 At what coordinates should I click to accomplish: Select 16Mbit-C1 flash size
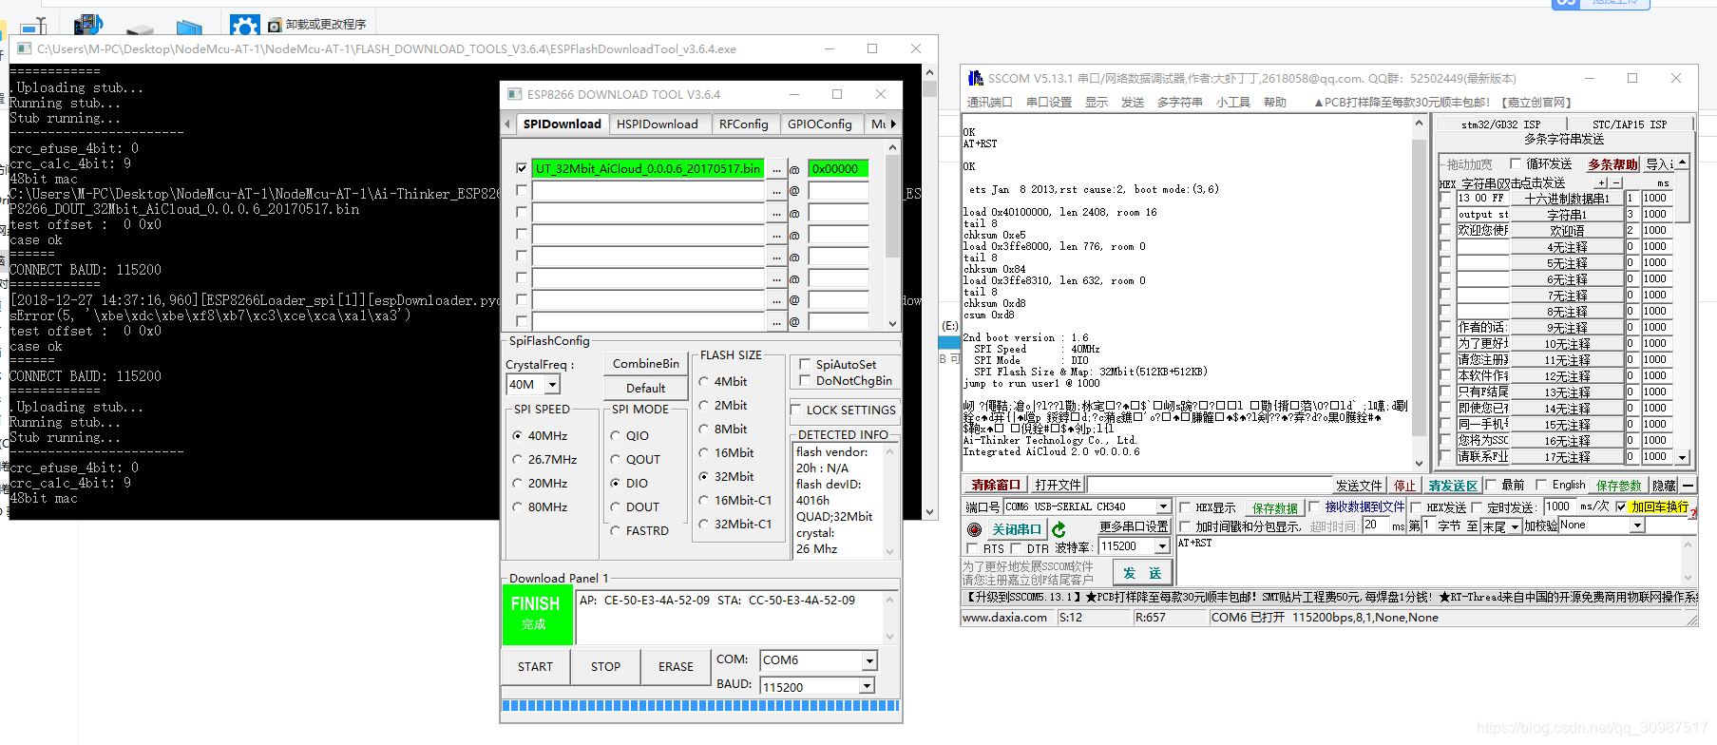tap(704, 500)
